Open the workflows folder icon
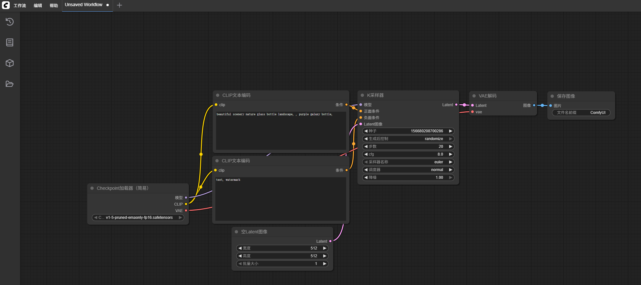This screenshot has width=641, height=285. (x=10, y=84)
